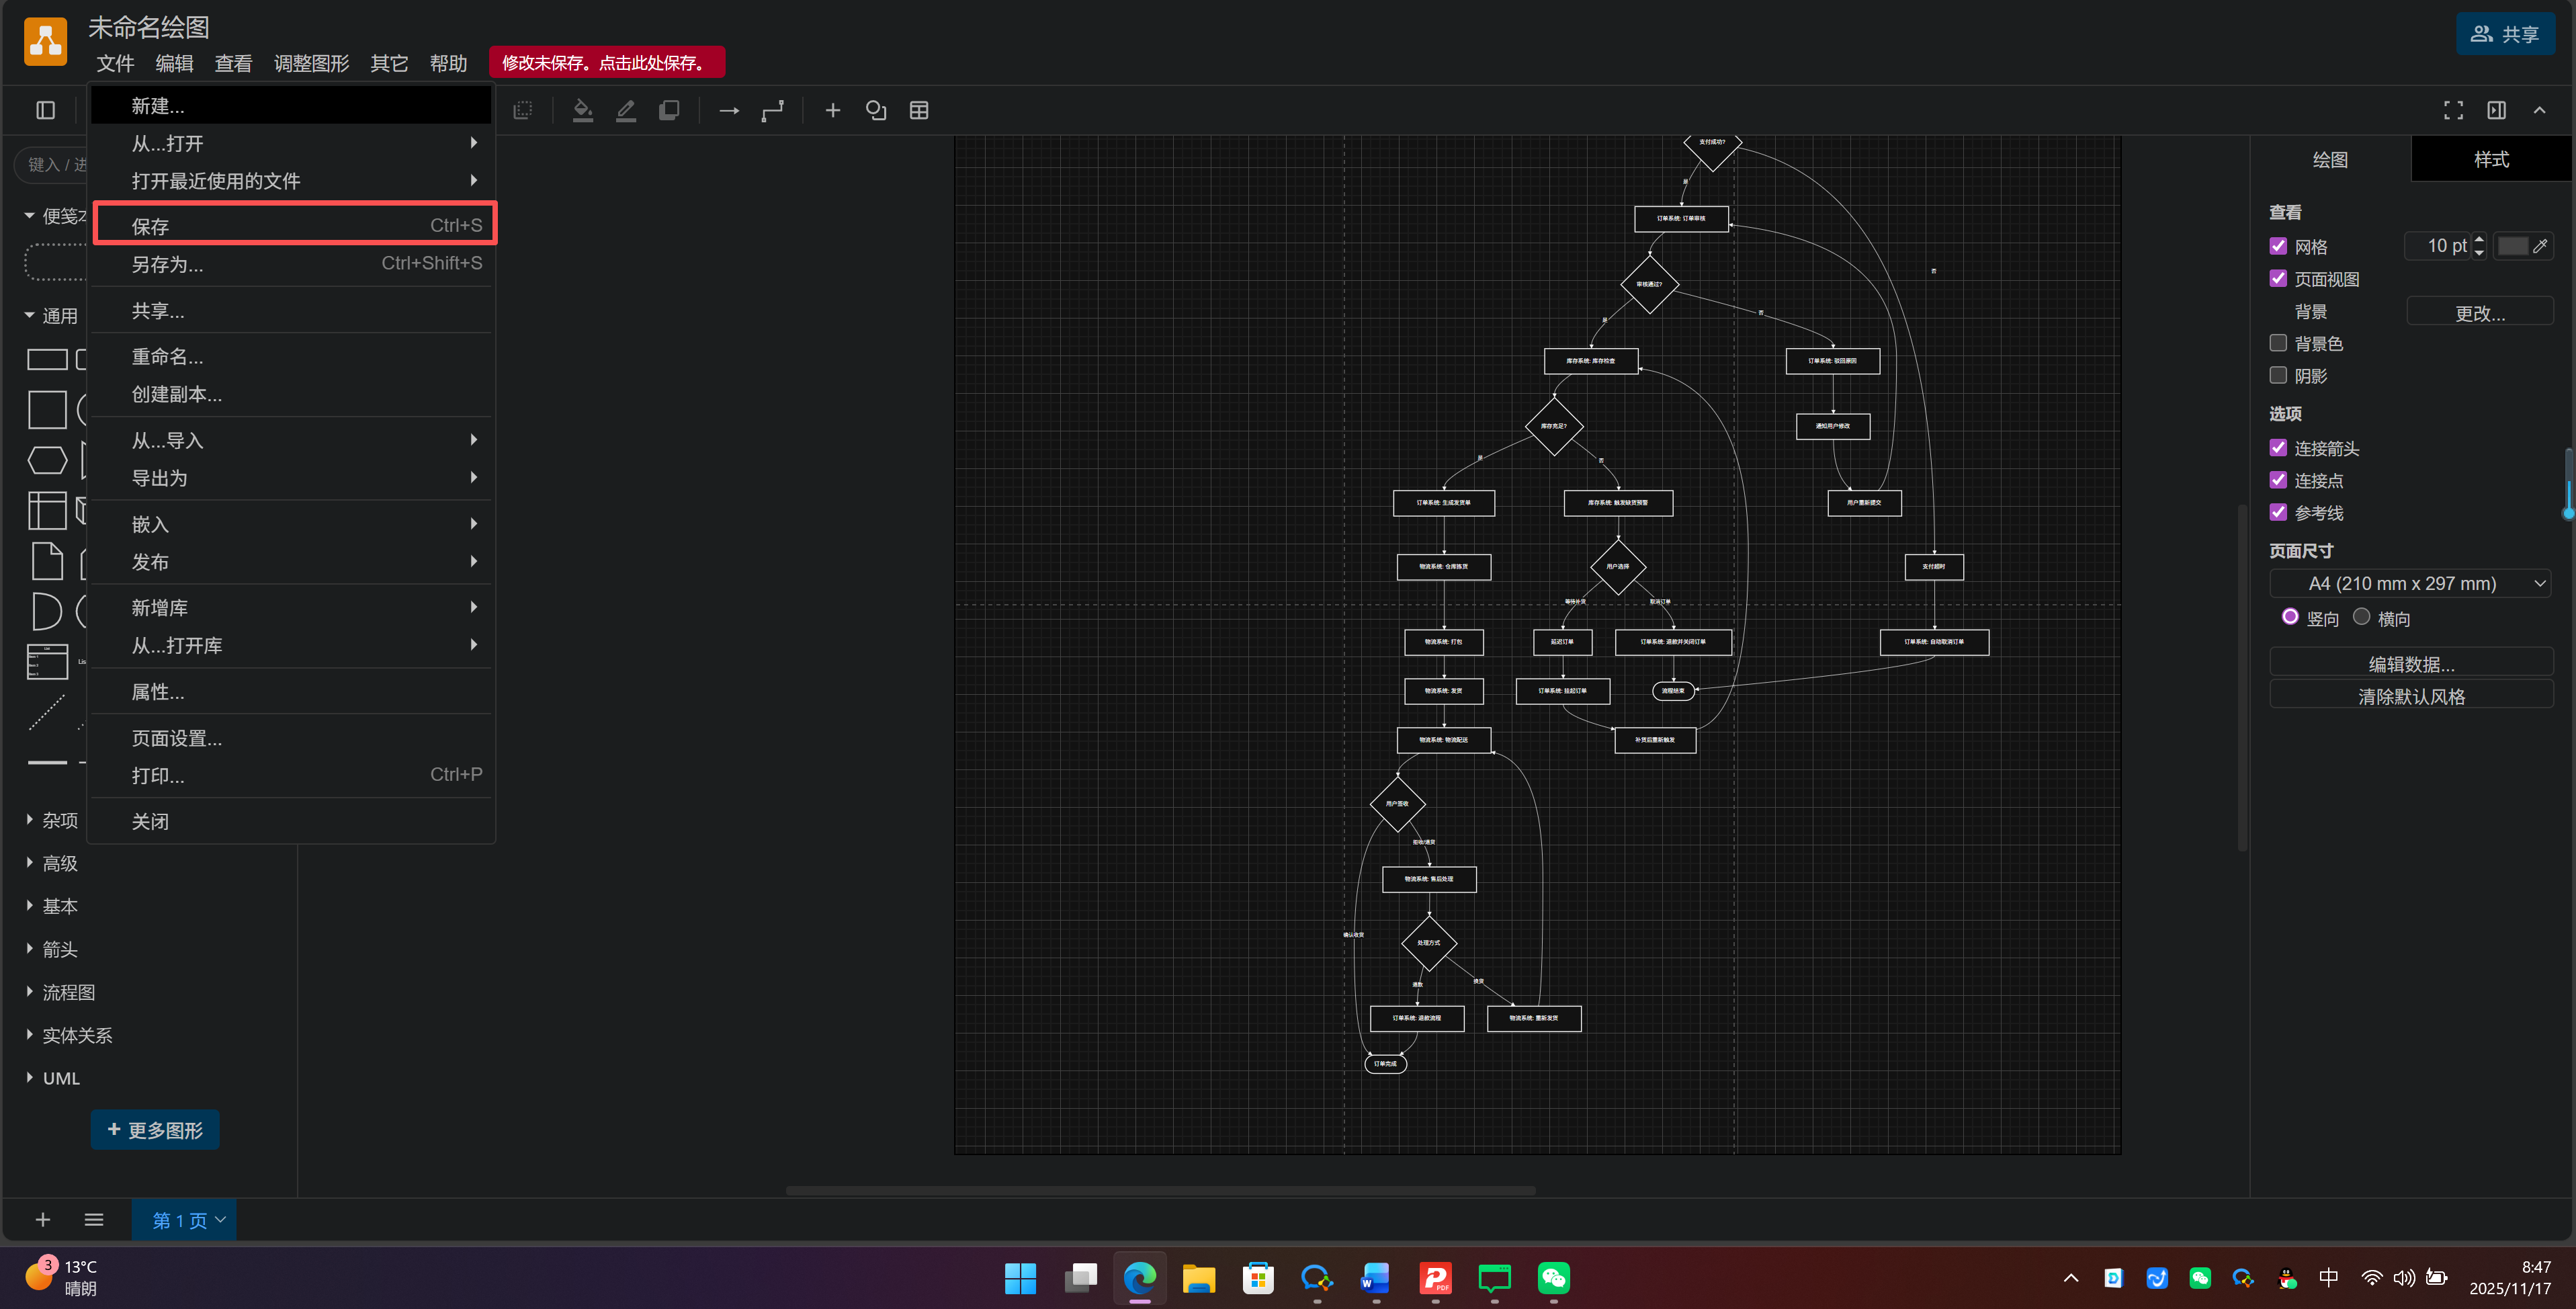Open the insert table icon
2576x1309 pixels.
pyautogui.click(x=919, y=110)
